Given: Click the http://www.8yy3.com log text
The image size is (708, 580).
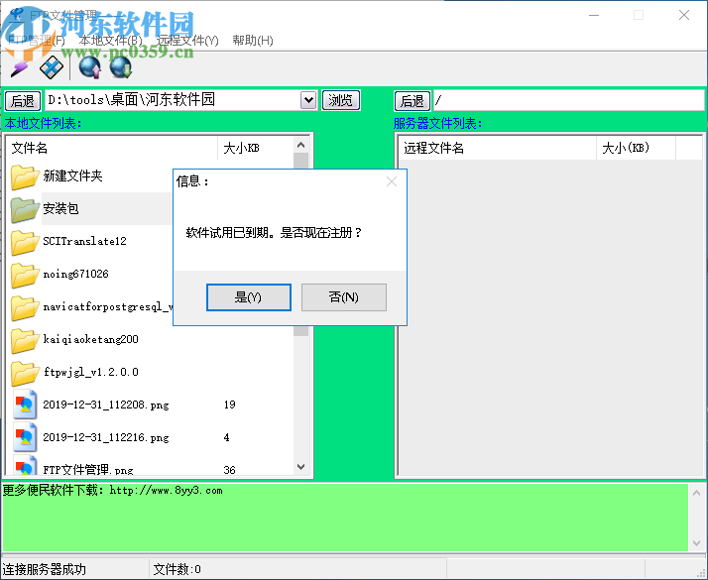Looking at the screenshot, I should pos(167,490).
